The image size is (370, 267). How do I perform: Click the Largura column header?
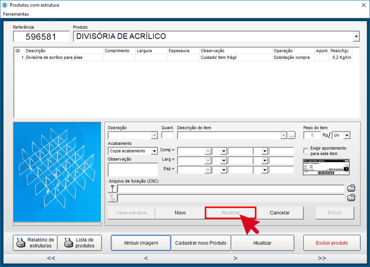[151, 51]
